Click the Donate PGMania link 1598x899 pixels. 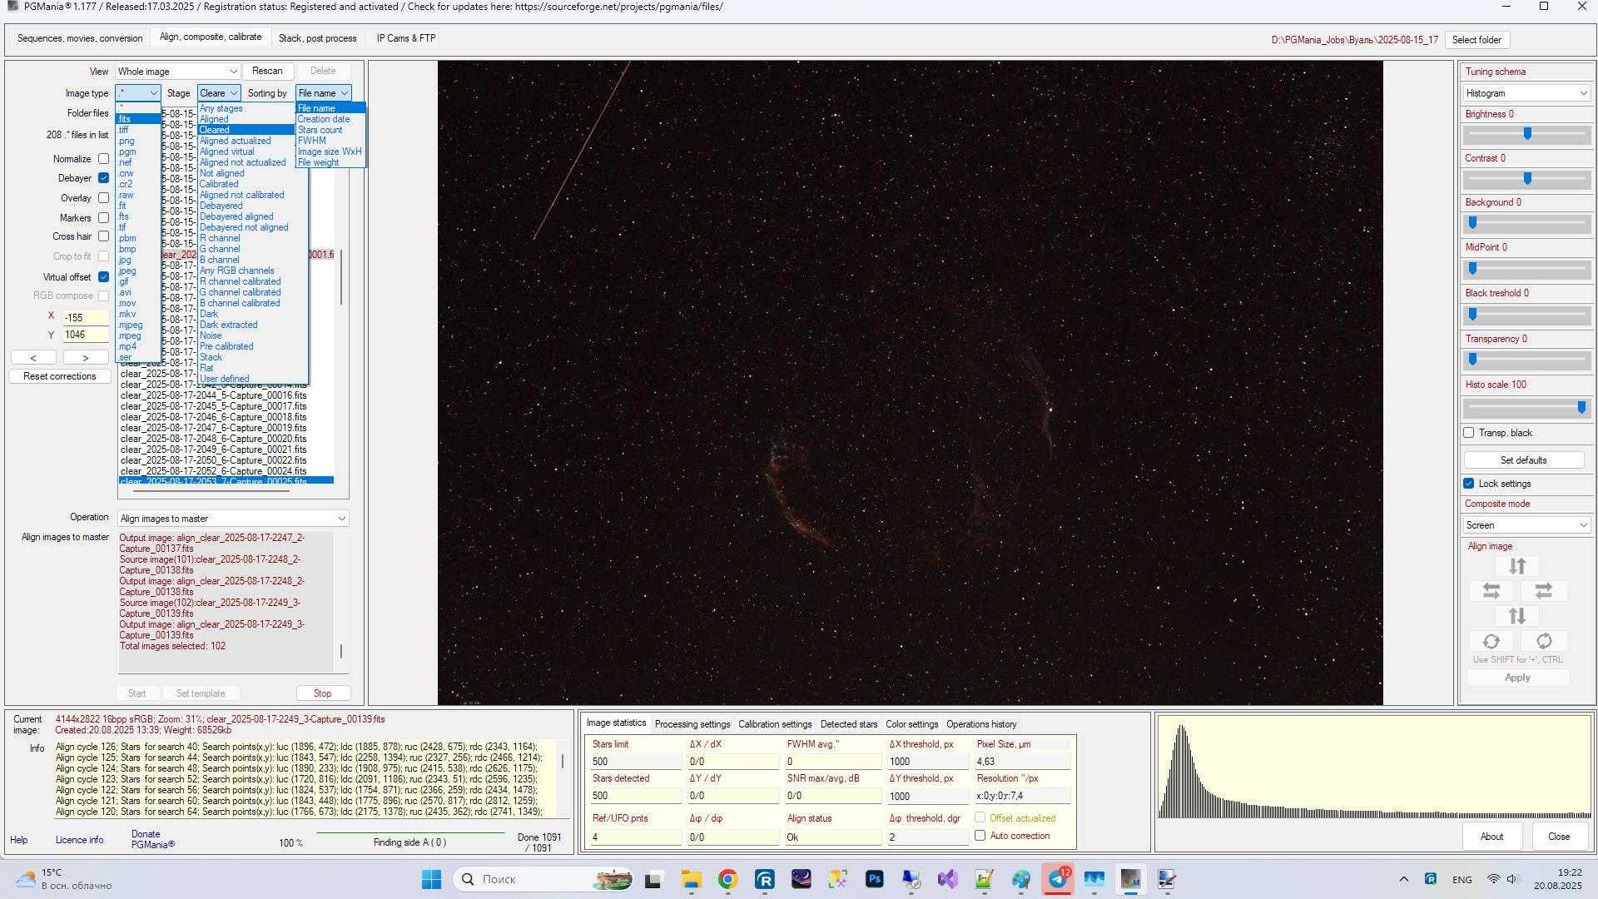click(153, 839)
